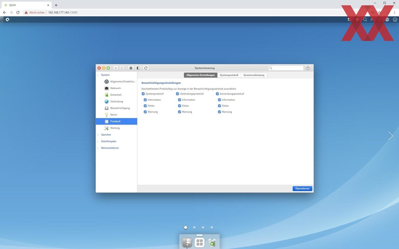Focus the Systemsteuerung search field
The height and width of the screenshot is (249, 399).
286,68
